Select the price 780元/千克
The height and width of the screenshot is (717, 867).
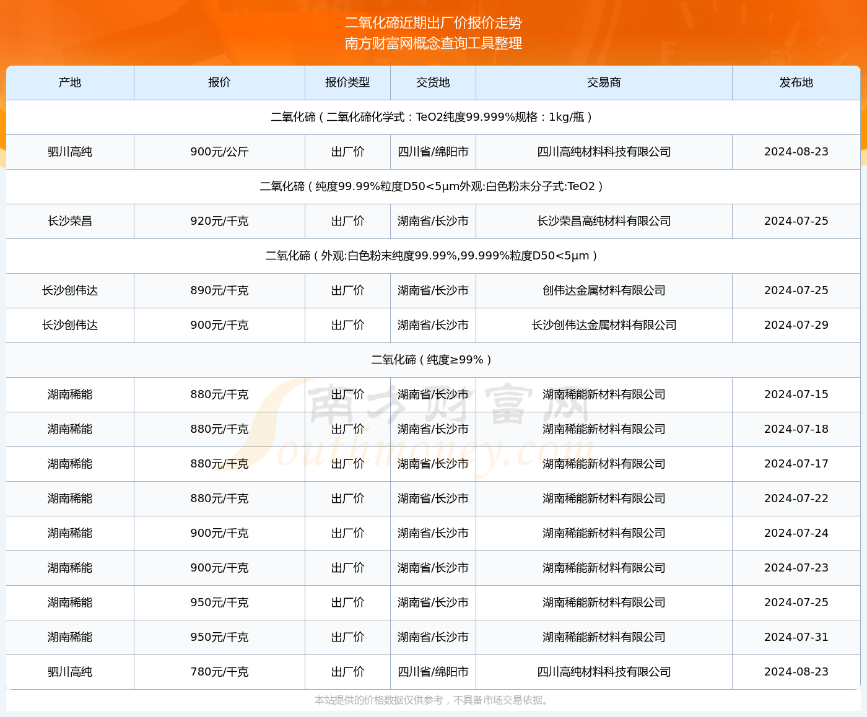(x=219, y=672)
